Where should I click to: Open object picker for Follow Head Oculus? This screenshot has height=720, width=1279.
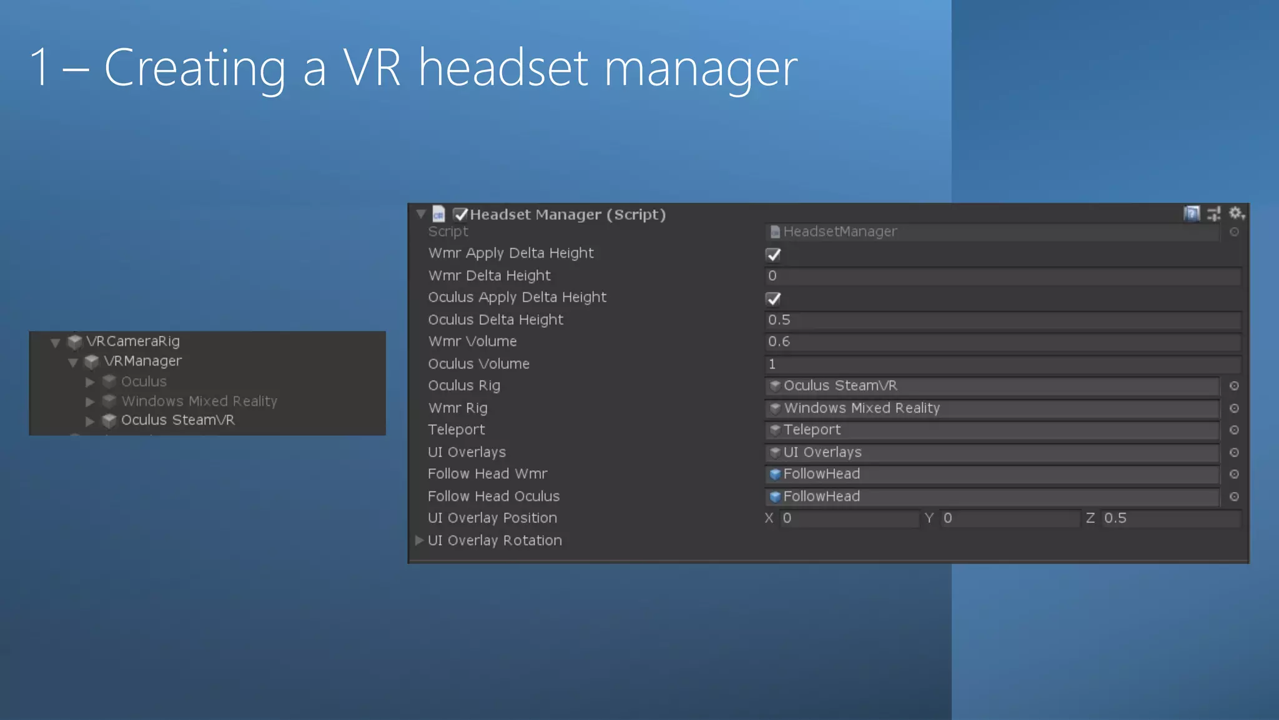[1234, 497]
